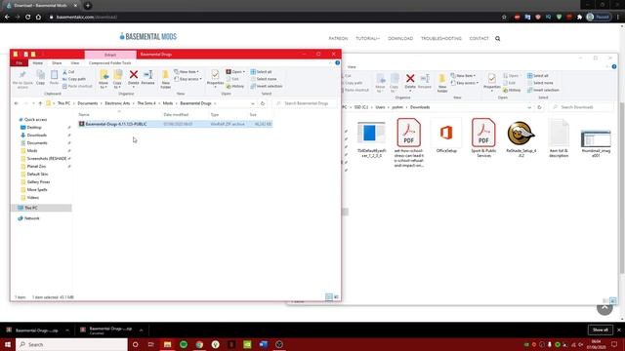
Task: Open the DOWNLOAD link on the website
Action: click(x=400, y=39)
